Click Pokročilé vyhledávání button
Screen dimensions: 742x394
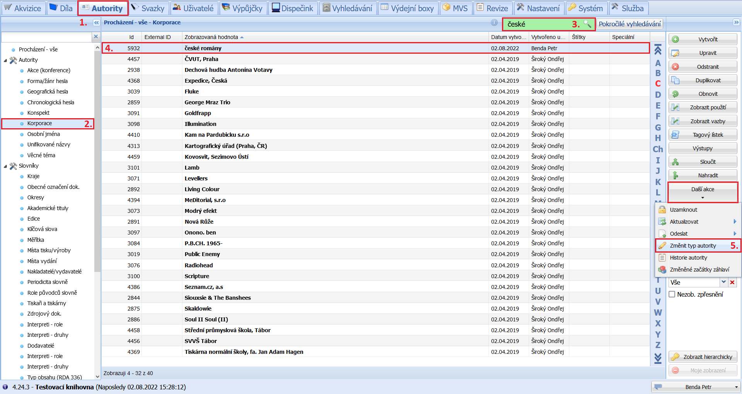[630, 24]
